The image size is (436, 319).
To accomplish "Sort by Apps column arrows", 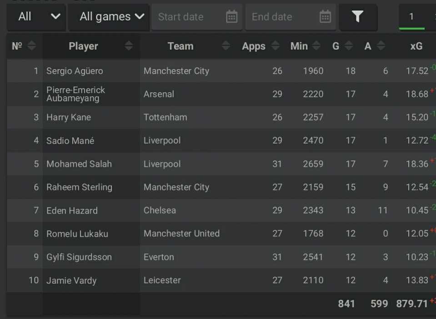I will tap(275, 46).
